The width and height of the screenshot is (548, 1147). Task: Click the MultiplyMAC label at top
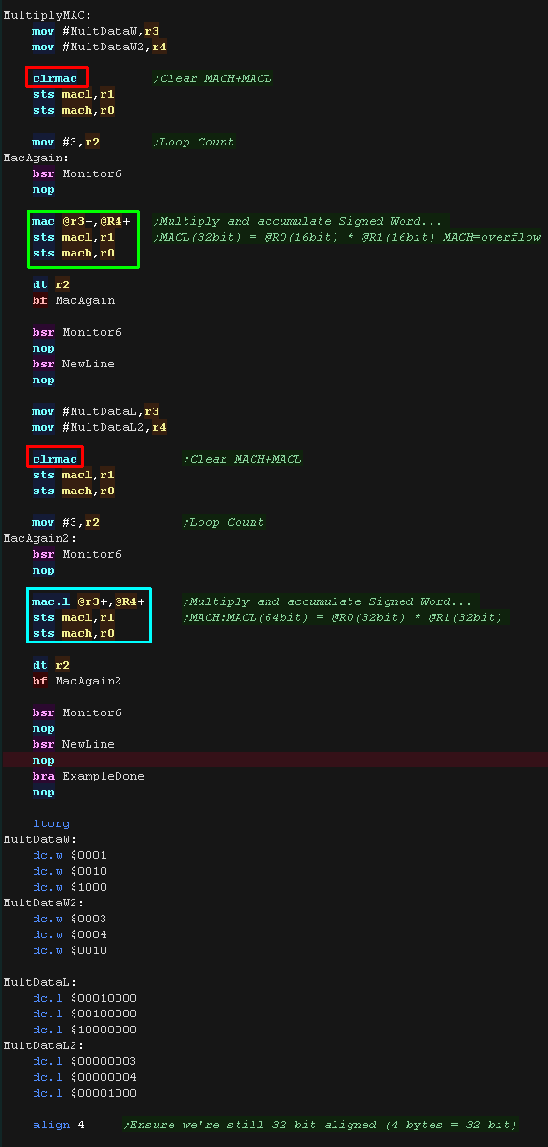tap(48, 15)
